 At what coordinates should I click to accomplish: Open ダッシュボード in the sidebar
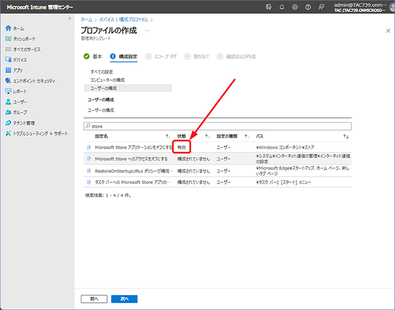20,39
